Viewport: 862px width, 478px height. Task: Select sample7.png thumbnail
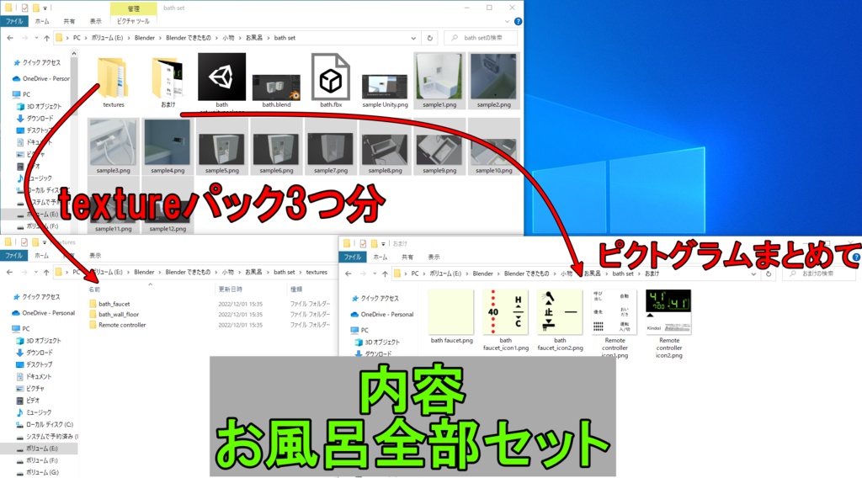(330, 148)
